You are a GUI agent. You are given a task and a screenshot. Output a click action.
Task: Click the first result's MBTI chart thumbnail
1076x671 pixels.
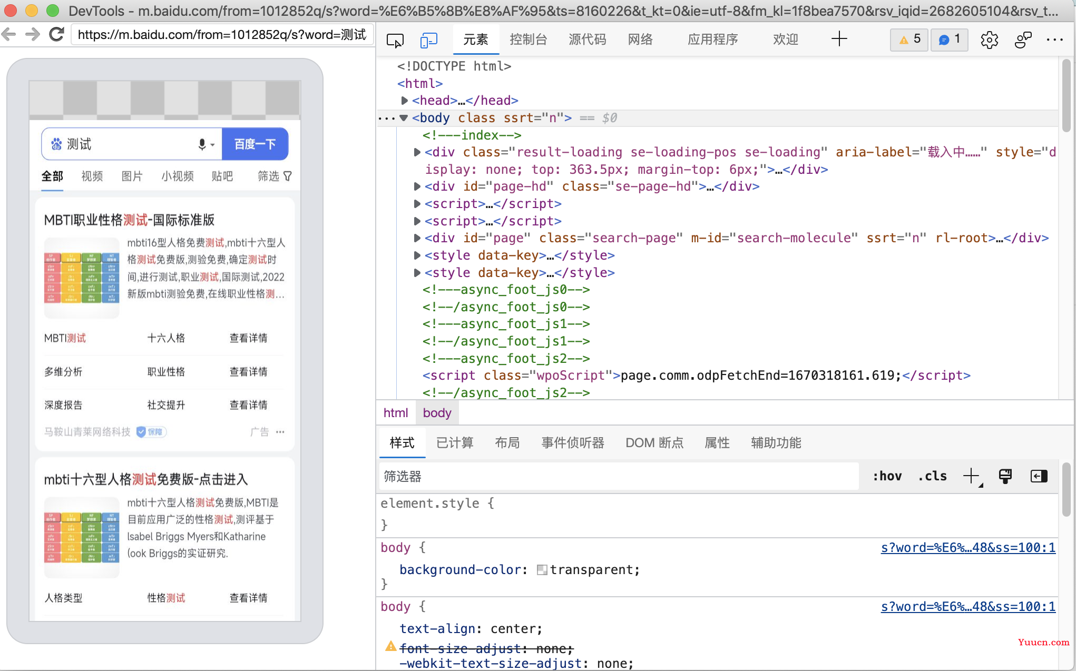82,278
